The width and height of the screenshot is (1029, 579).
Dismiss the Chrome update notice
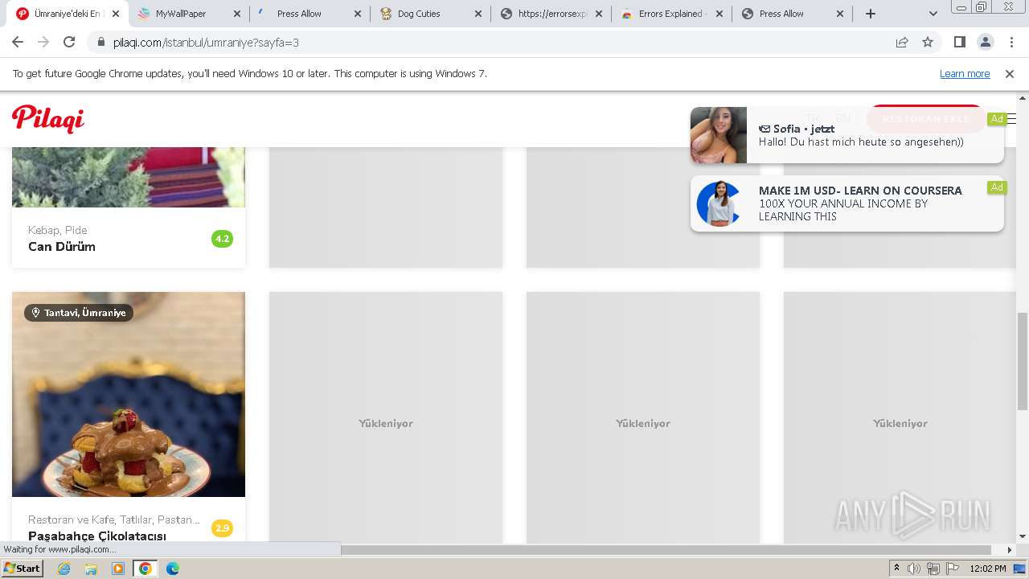pos(1010,74)
